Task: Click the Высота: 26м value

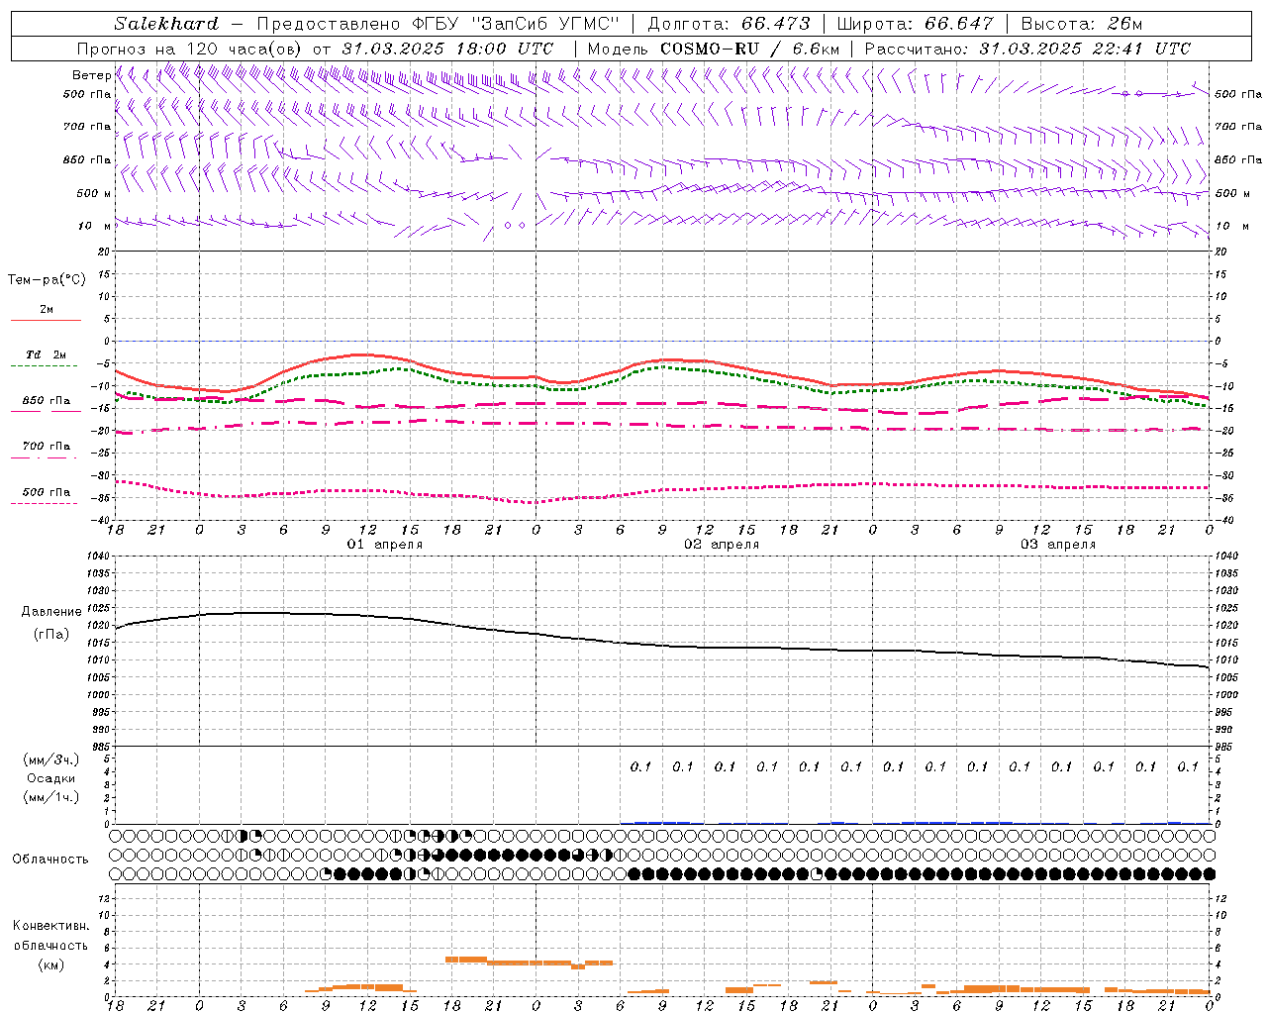Action: click(x=1081, y=24)
